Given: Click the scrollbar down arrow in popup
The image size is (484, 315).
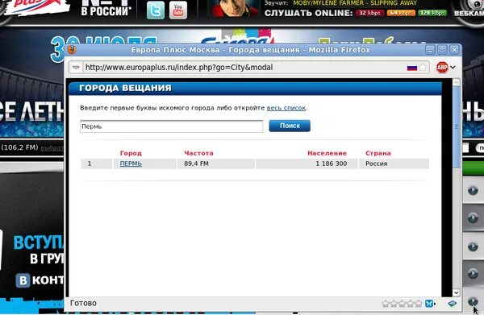Looking at the screenshot, I should click(x=457, y=292).
